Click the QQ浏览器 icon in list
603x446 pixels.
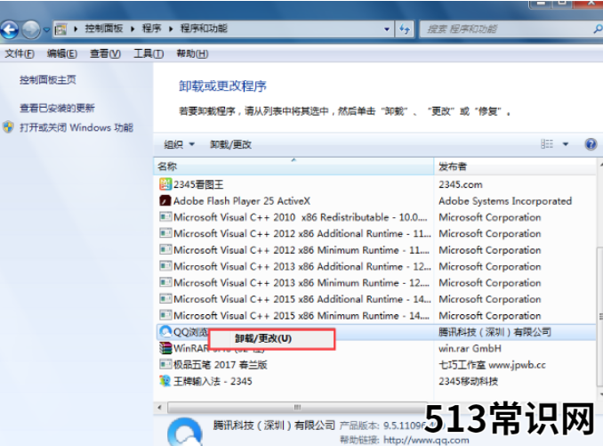pyautogui.click(x=165, y=332)
